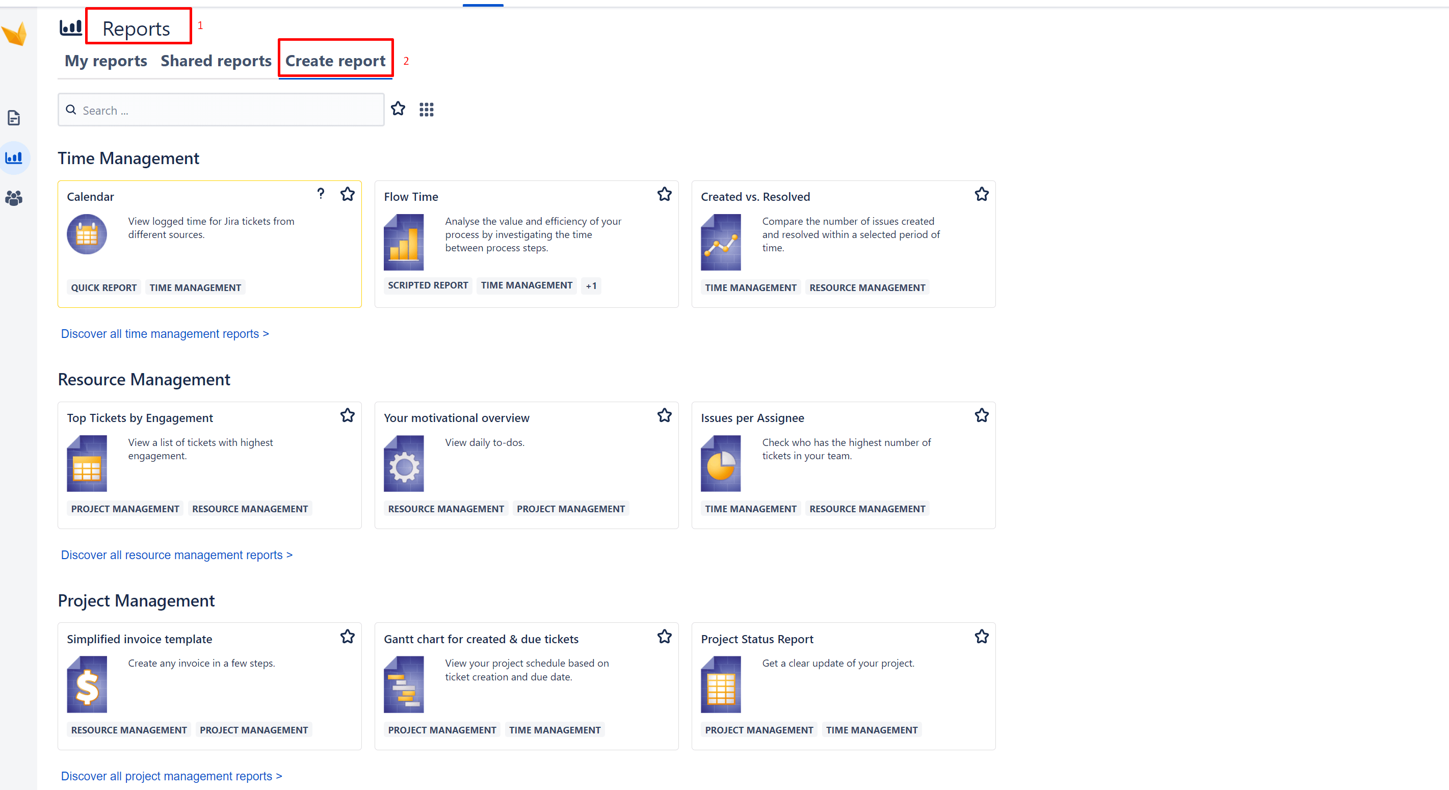Favorite the Flow Time report star

pos(664,194)
